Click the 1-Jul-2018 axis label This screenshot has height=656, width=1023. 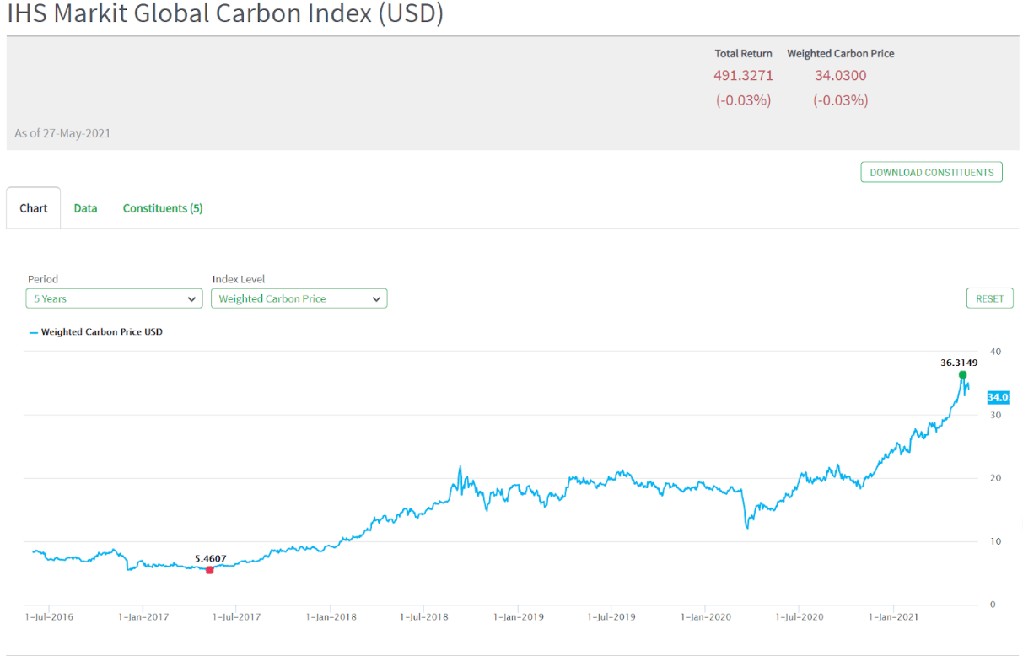(423, 616)
